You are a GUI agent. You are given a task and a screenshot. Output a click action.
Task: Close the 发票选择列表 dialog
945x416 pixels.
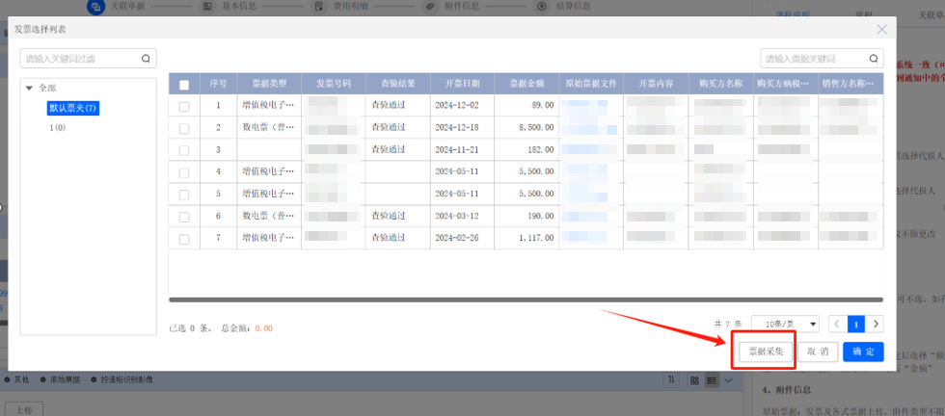click(x=881, y=30)
